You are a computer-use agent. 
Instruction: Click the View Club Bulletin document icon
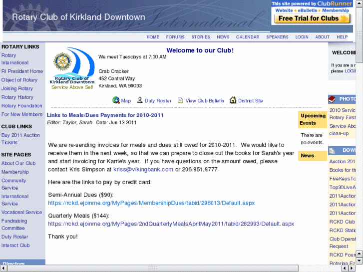180,100
